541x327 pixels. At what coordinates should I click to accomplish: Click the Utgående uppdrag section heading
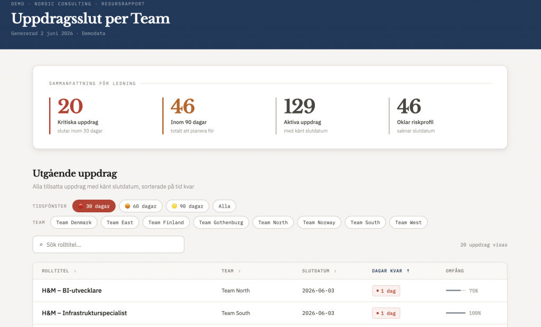tap(75, 173)
